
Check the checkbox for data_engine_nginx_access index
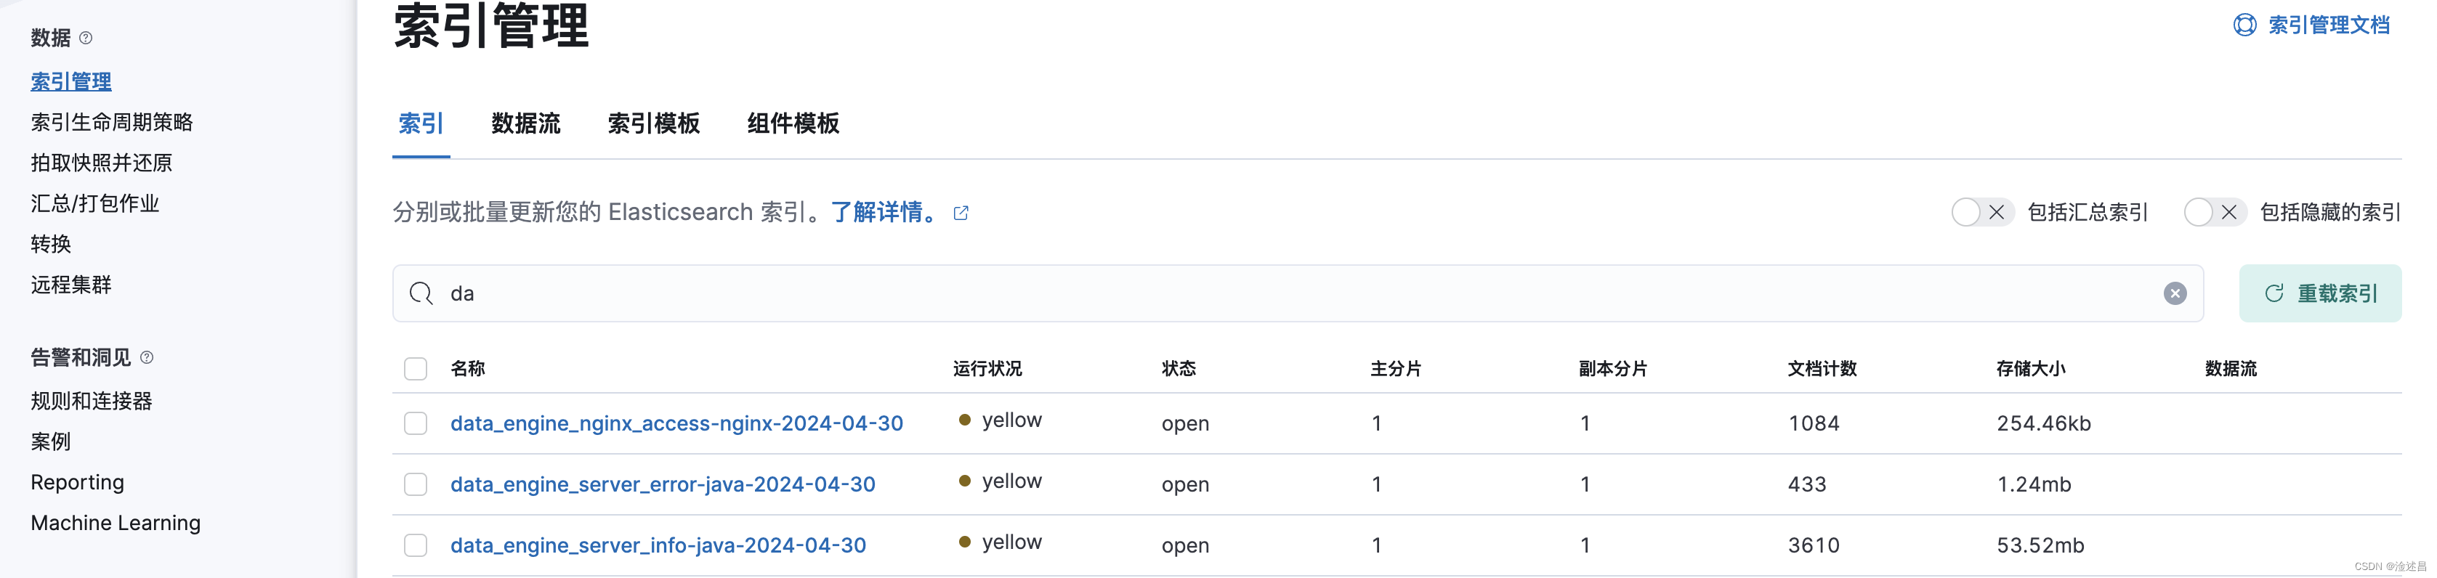tap(416, 423)
